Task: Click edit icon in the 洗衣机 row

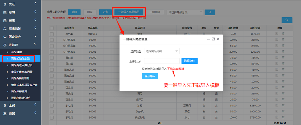Action: 277,111
